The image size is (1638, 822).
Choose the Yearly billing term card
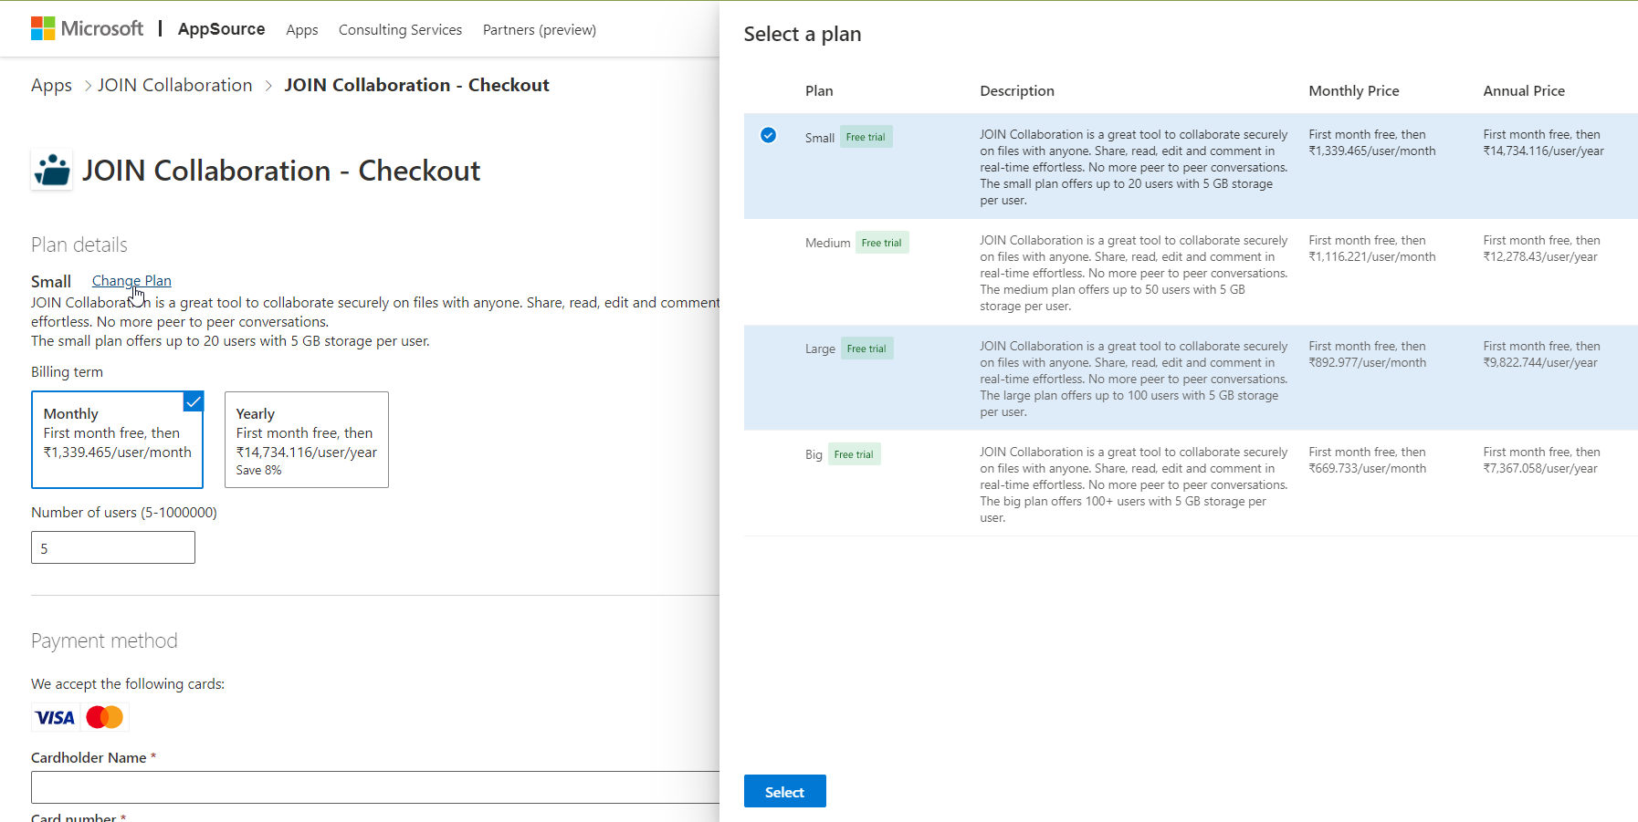click(x=307, y=440)
